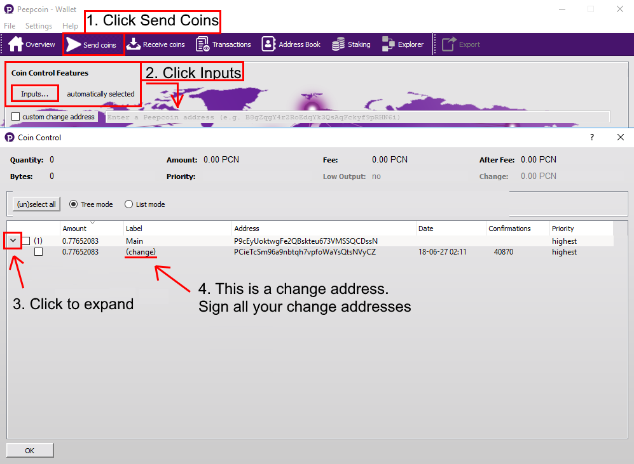
Task: Click the Fee 0.00 PCN value
Action: (x=390, y=160)
